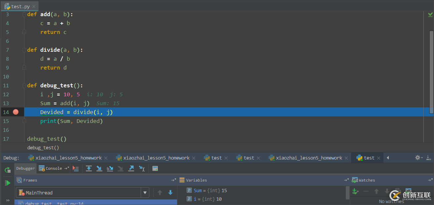434x205 pixels.
Task: Click Show Execution Point icon
Action: pos(76,168)
